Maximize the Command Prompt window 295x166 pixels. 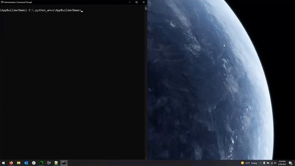tap(136, 2)
